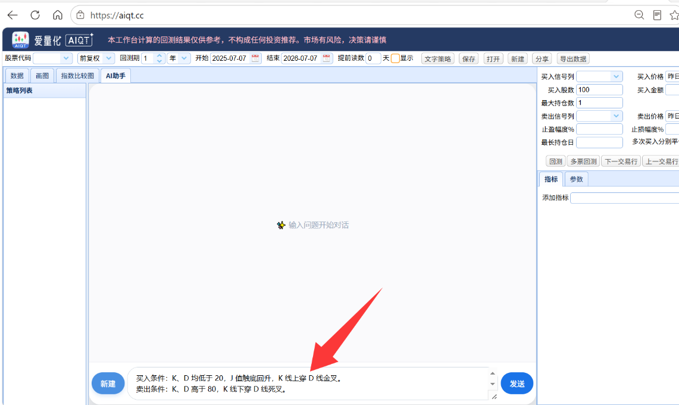679x405 pixels.
Task: Increase the 回测期 stepper value
Action: pos(159,55)
